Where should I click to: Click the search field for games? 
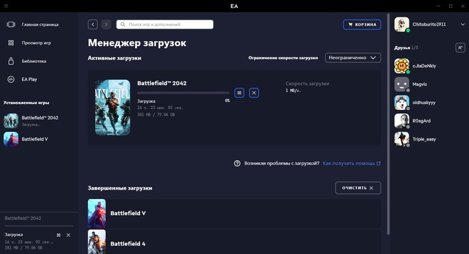pyautogui.click(x=165, y=24)
